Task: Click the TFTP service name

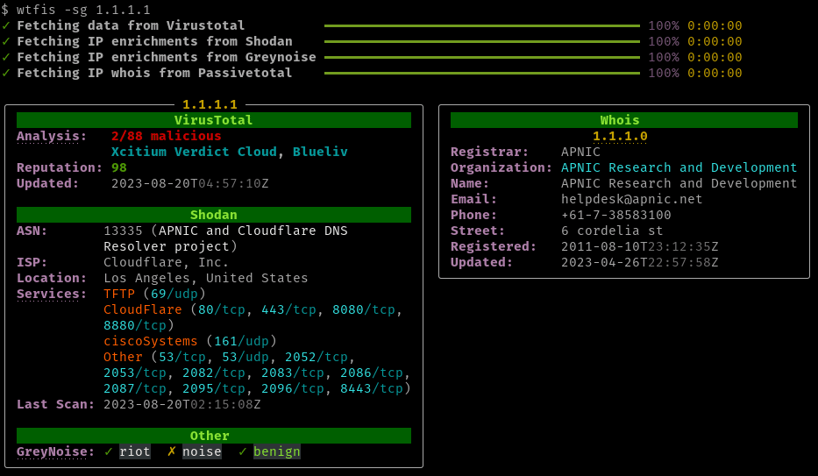Action: pyautogui.click(x=119, y=294)
